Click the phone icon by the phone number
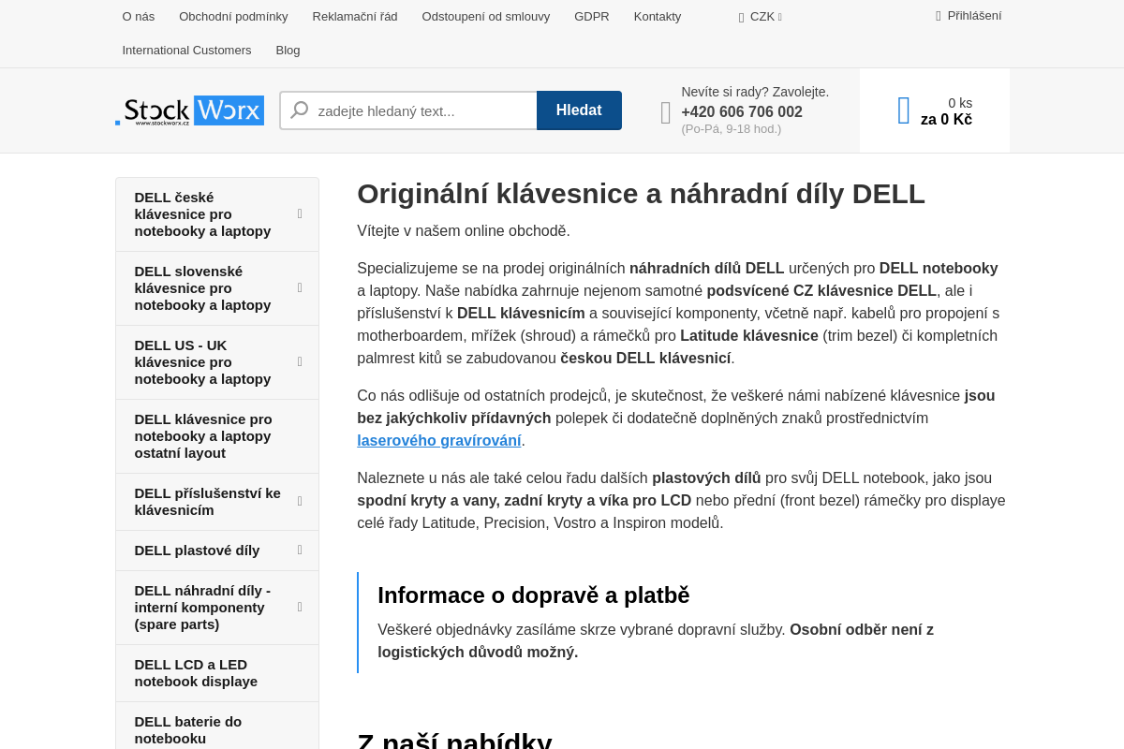This screenshot has width=1124, height=749. point(666,112)
